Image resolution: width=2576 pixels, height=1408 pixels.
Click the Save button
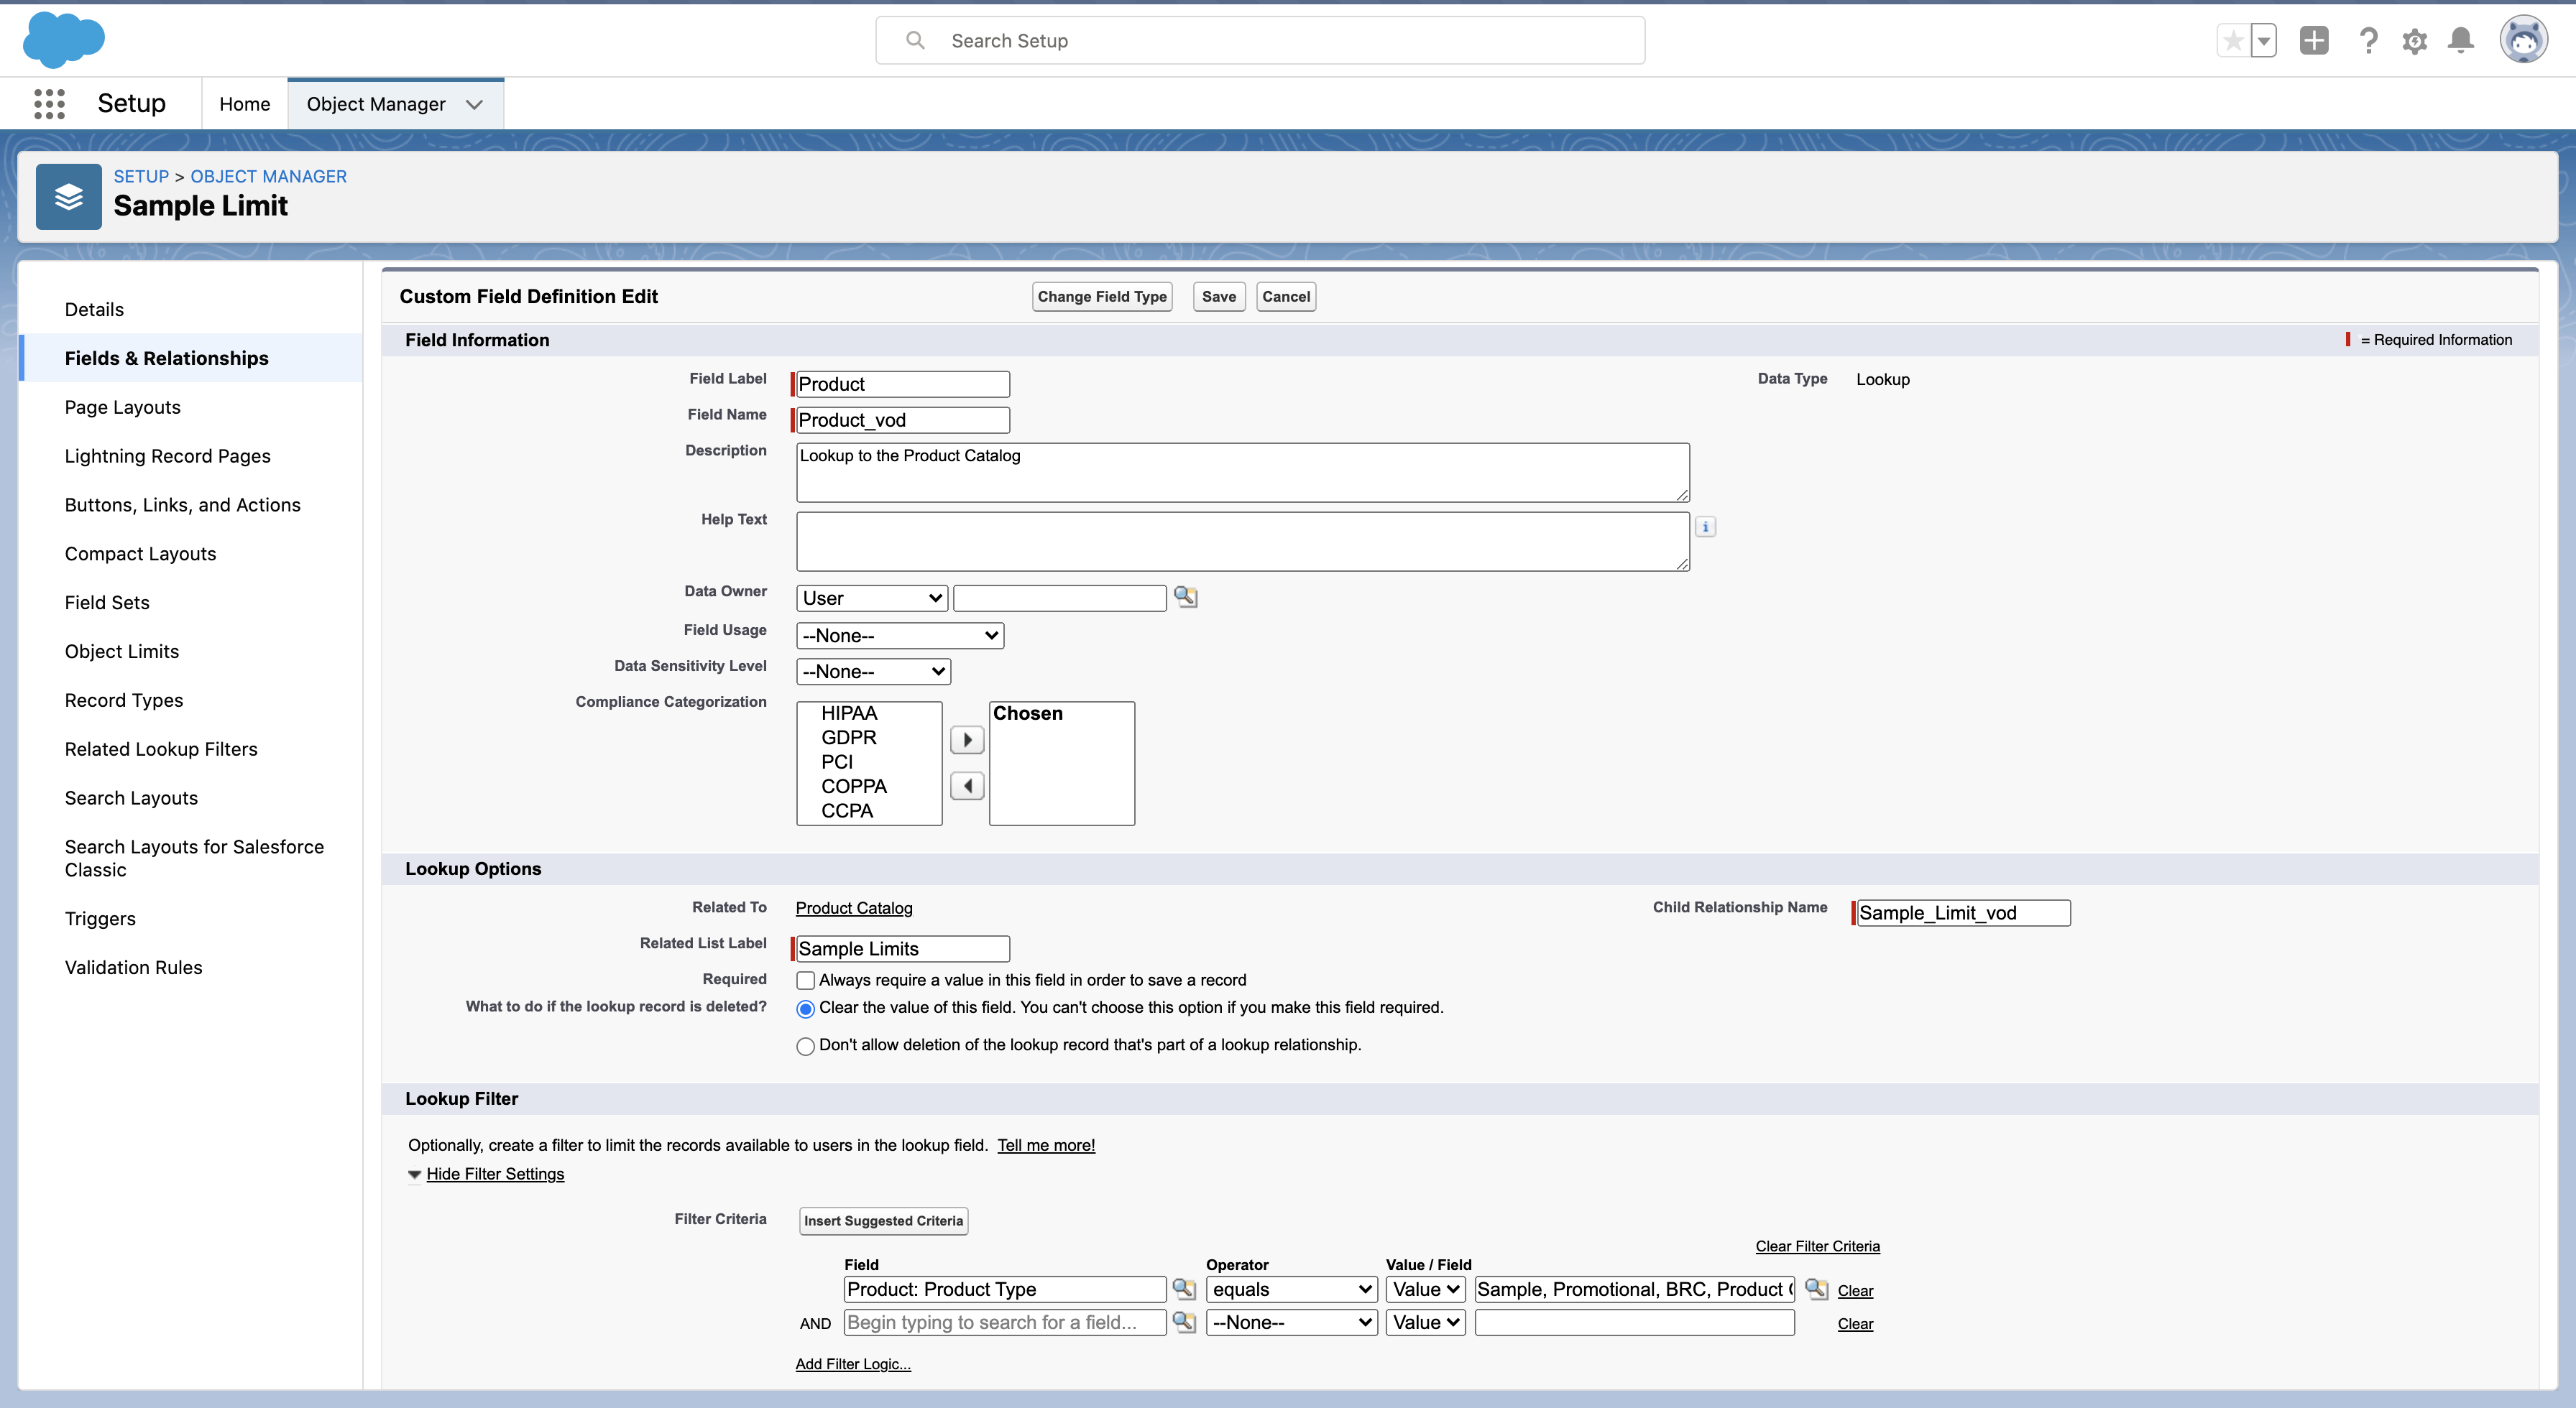(1218, 297)
